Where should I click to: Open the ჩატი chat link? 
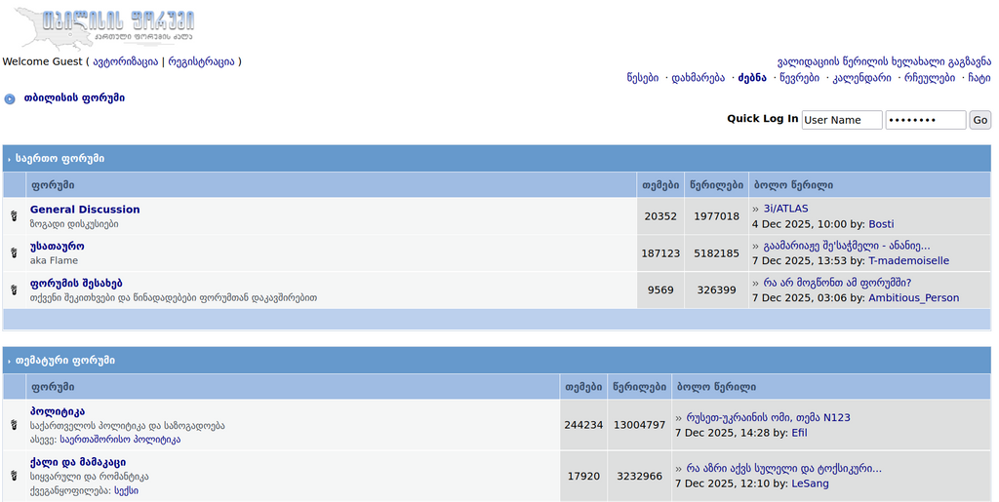tap(979, 78)
